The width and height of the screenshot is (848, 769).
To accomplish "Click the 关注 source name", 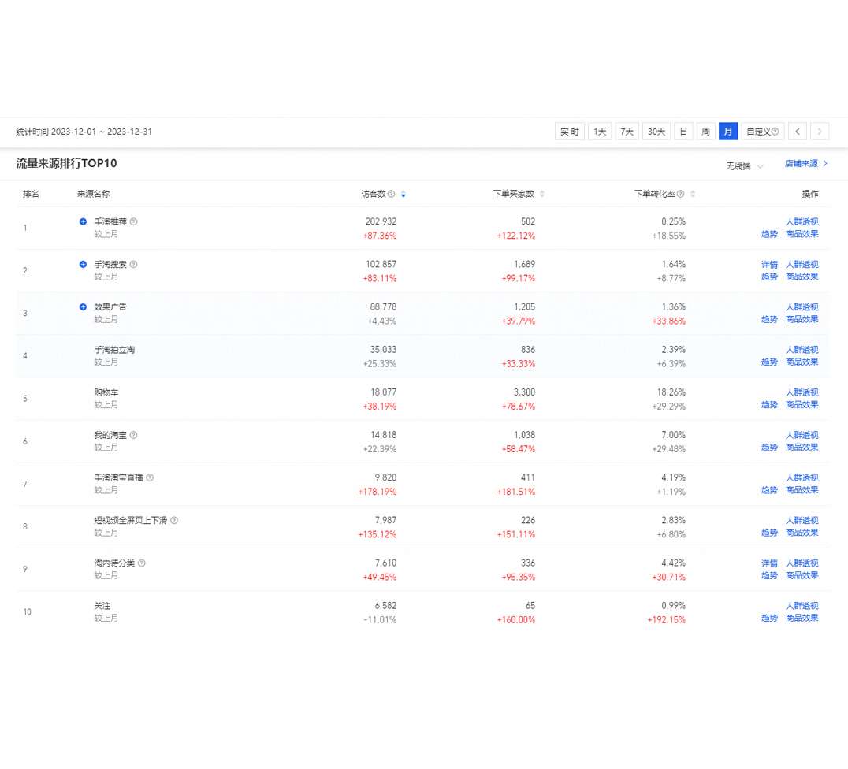I will [x=102, y=606].
